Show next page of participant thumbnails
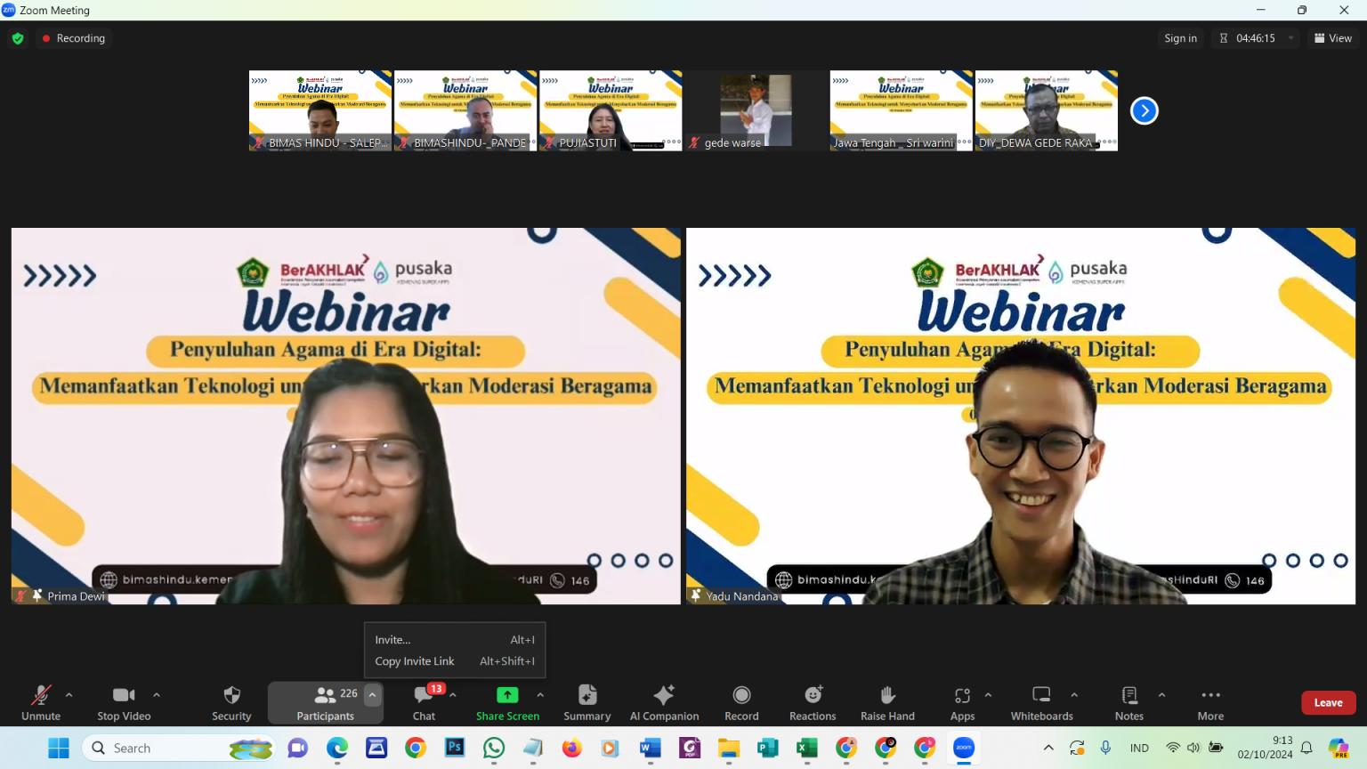This screenshot has height=769, width=1367. 1144,111
